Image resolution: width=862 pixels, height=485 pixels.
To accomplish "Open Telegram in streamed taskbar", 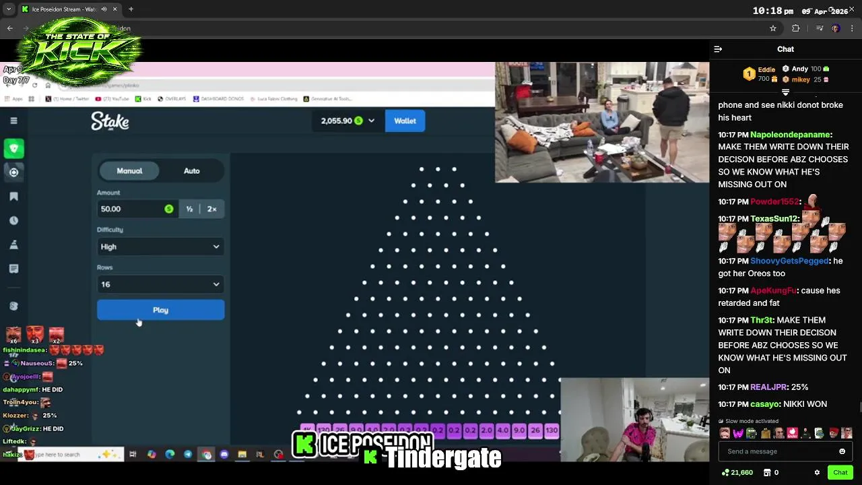I will [x=188, y=455].
